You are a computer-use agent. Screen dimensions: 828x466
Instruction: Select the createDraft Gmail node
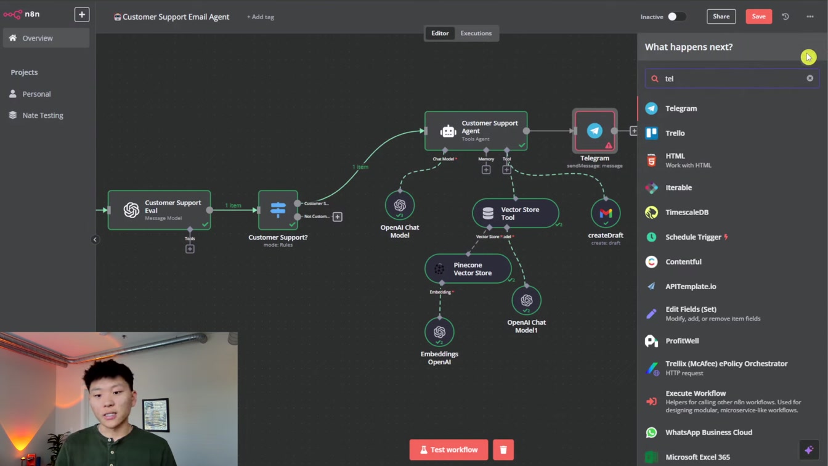pyautogui.click(x=606, y=213)
